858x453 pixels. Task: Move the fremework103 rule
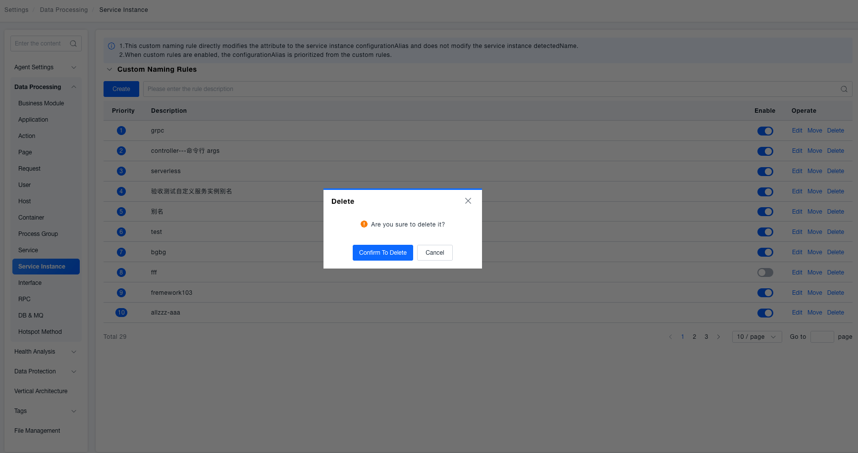click(815, 293)
